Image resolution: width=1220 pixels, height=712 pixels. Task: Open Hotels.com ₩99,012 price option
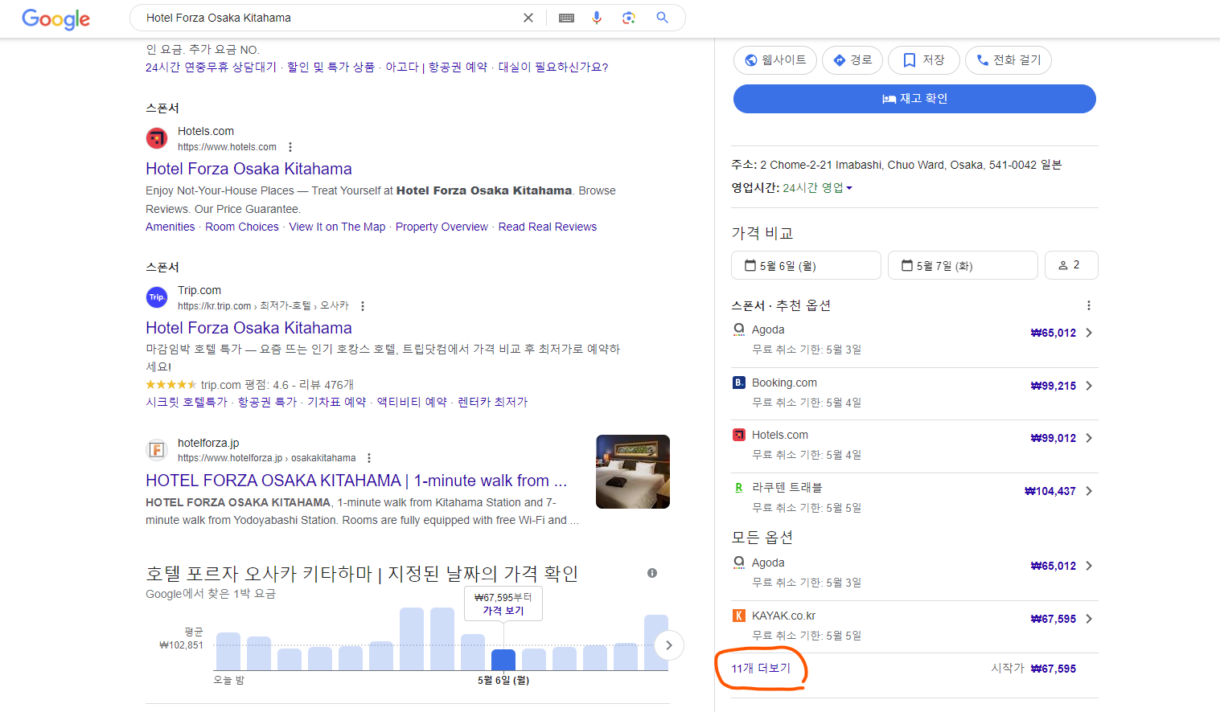pos(914,446)
